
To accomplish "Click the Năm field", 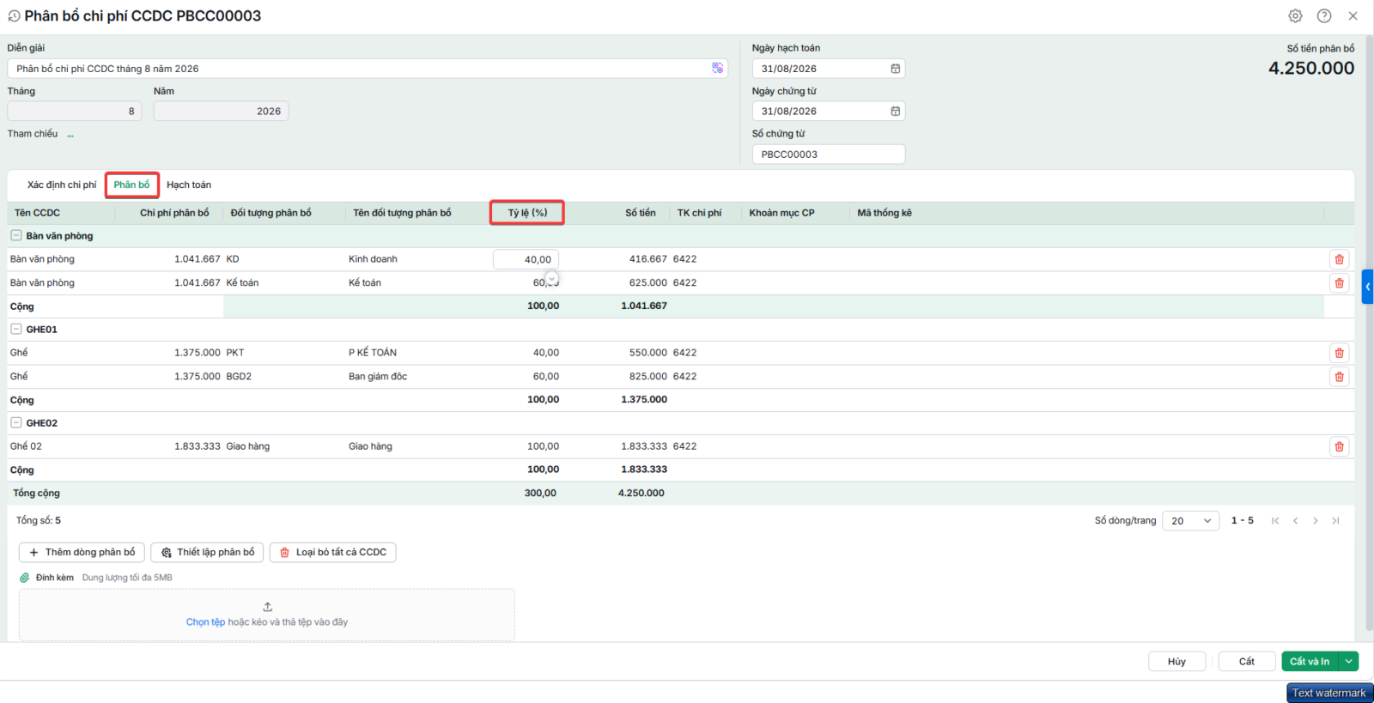I will [x=221, y=112].
